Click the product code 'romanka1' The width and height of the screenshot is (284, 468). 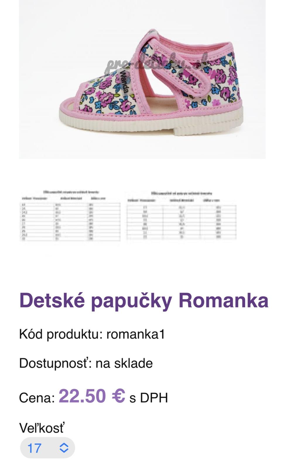point(136,334)
